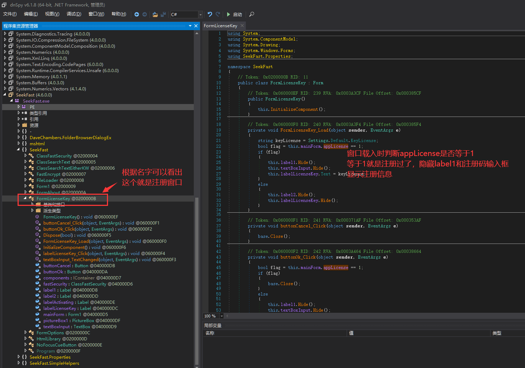
Task: Select the Form1 class node
Action: 56,186
